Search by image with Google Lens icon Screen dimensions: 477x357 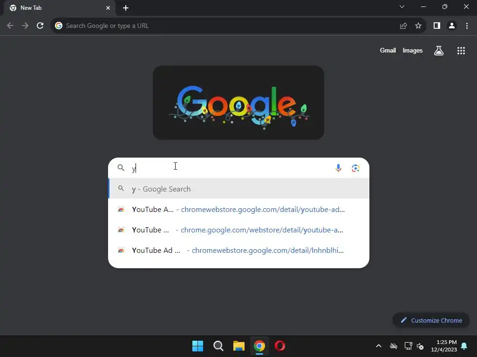click(x=355, y=168)
